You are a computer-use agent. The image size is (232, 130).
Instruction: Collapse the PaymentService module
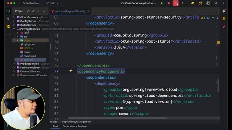coord(14,29)
